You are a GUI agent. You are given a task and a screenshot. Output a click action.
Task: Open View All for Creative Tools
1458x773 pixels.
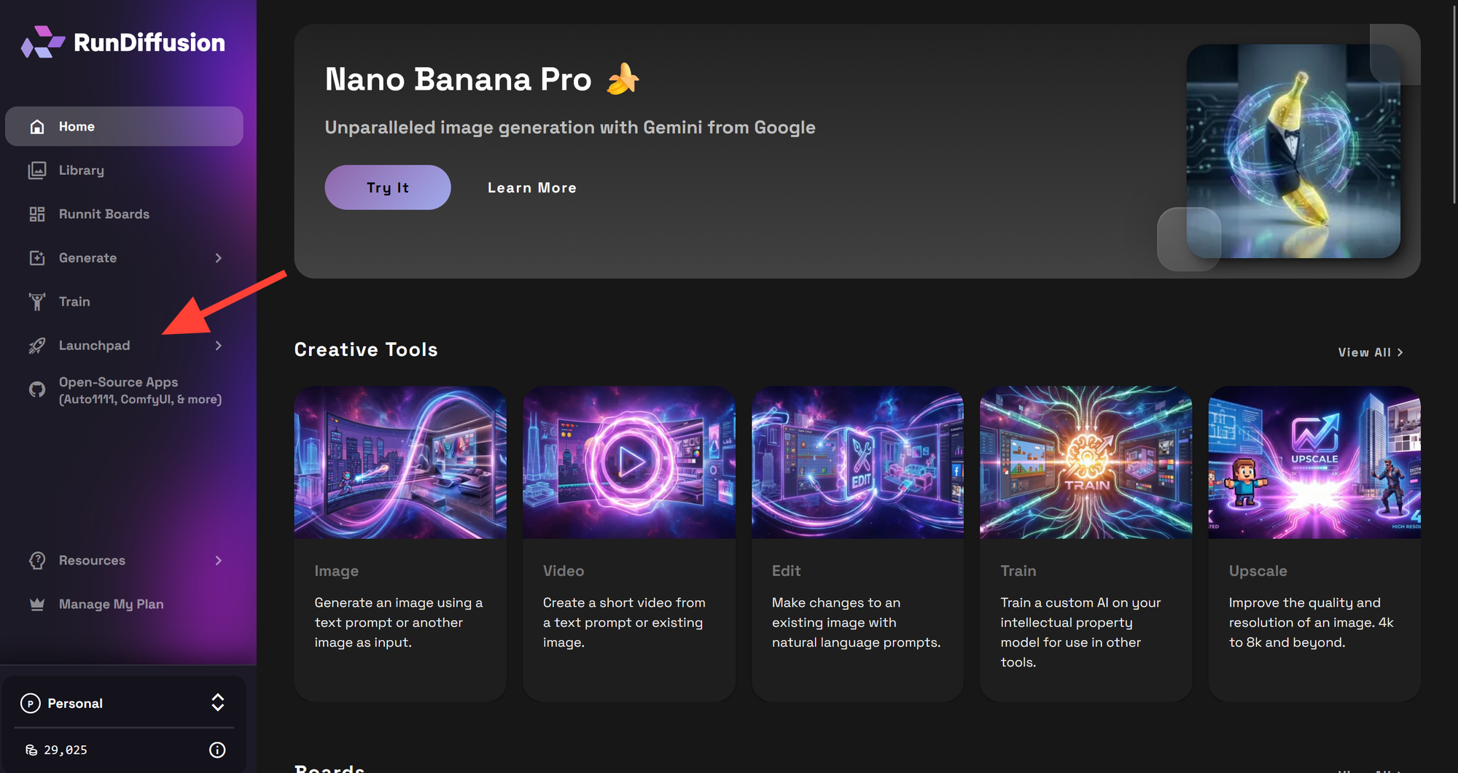(x=1370, y=352)
